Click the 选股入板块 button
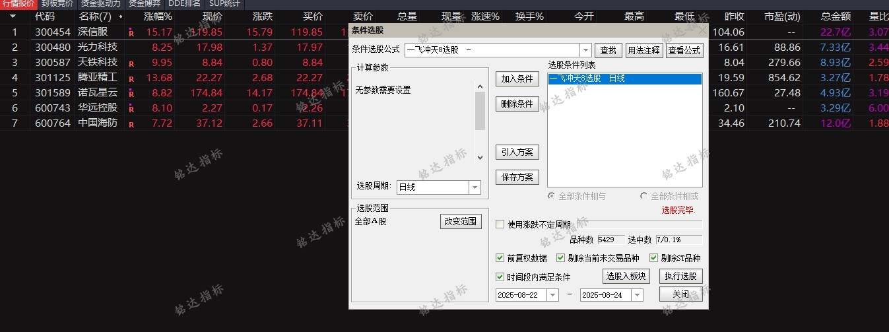This screenshot has width=889, height=332. [x=627, y=276]
